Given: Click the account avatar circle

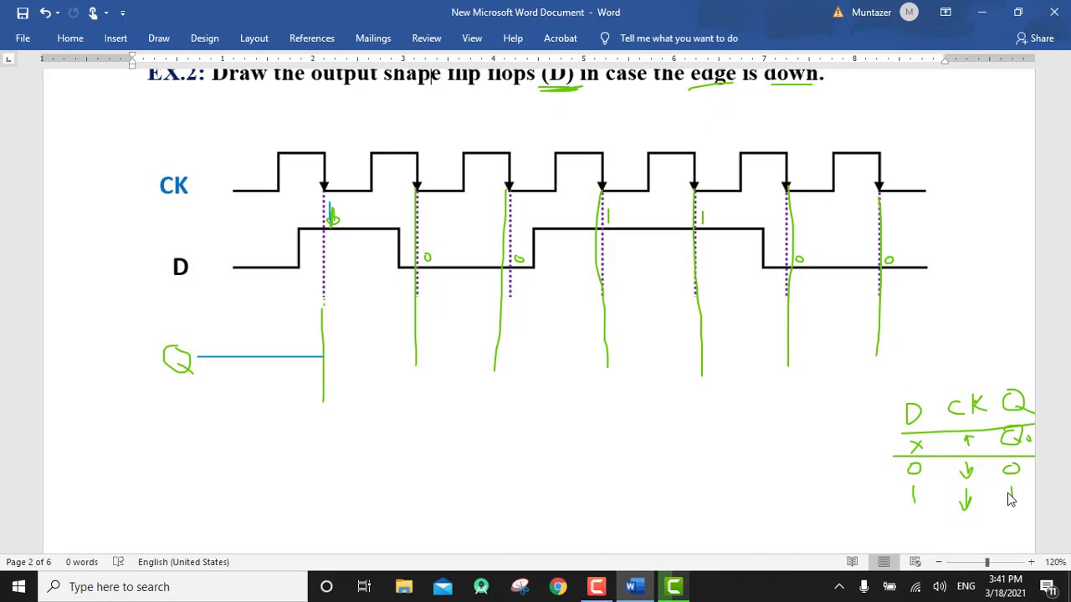Looking at the screenshot, I should coord(909,13).
